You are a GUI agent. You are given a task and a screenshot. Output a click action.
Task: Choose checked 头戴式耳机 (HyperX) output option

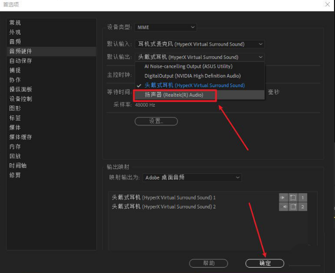click(200, 86)
